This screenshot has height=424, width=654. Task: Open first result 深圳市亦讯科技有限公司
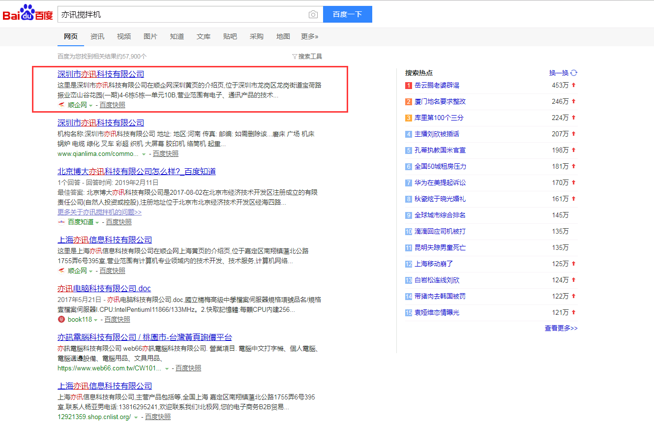[101, 74]
